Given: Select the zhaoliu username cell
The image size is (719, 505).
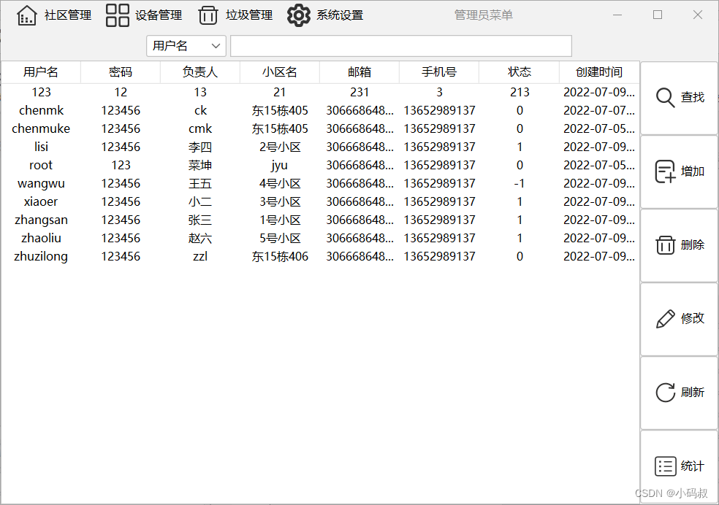Looking at the screenshot, I should [41, 239].
